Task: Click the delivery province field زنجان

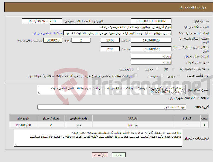Action: pos(151,56)
